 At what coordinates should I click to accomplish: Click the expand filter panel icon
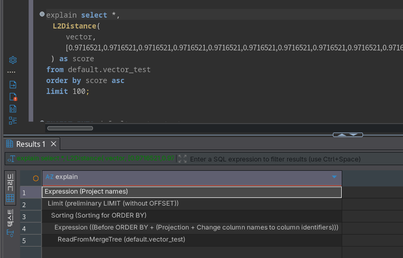182,159
